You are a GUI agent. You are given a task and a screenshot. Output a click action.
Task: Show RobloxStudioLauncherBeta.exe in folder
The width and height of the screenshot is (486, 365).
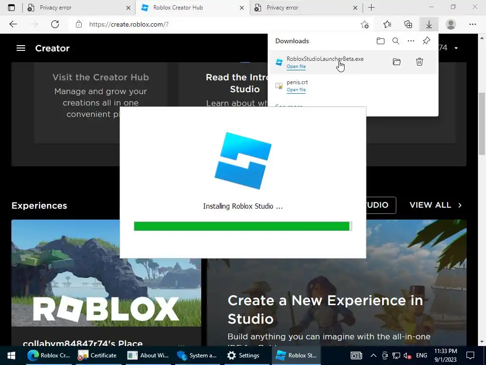coord(397,62)
